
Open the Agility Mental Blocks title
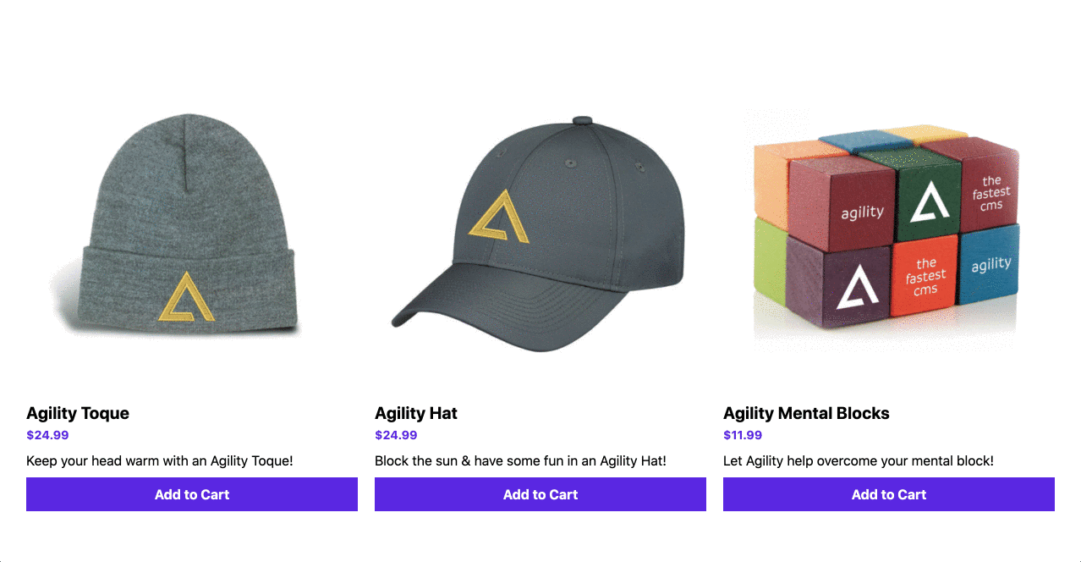[x=806, y=413]
